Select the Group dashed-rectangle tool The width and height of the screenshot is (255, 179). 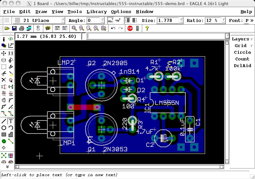pyautogui.click(x=4, y=67)
